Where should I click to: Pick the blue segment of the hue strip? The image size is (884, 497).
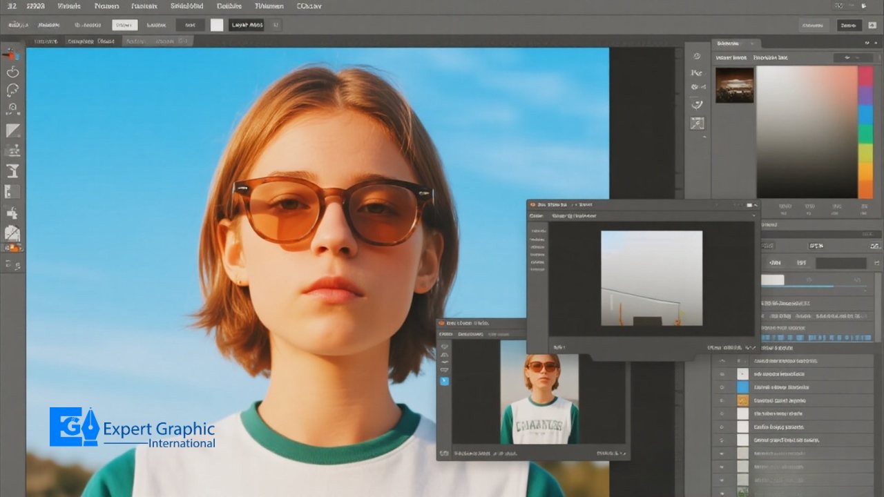tap(865, 115)
